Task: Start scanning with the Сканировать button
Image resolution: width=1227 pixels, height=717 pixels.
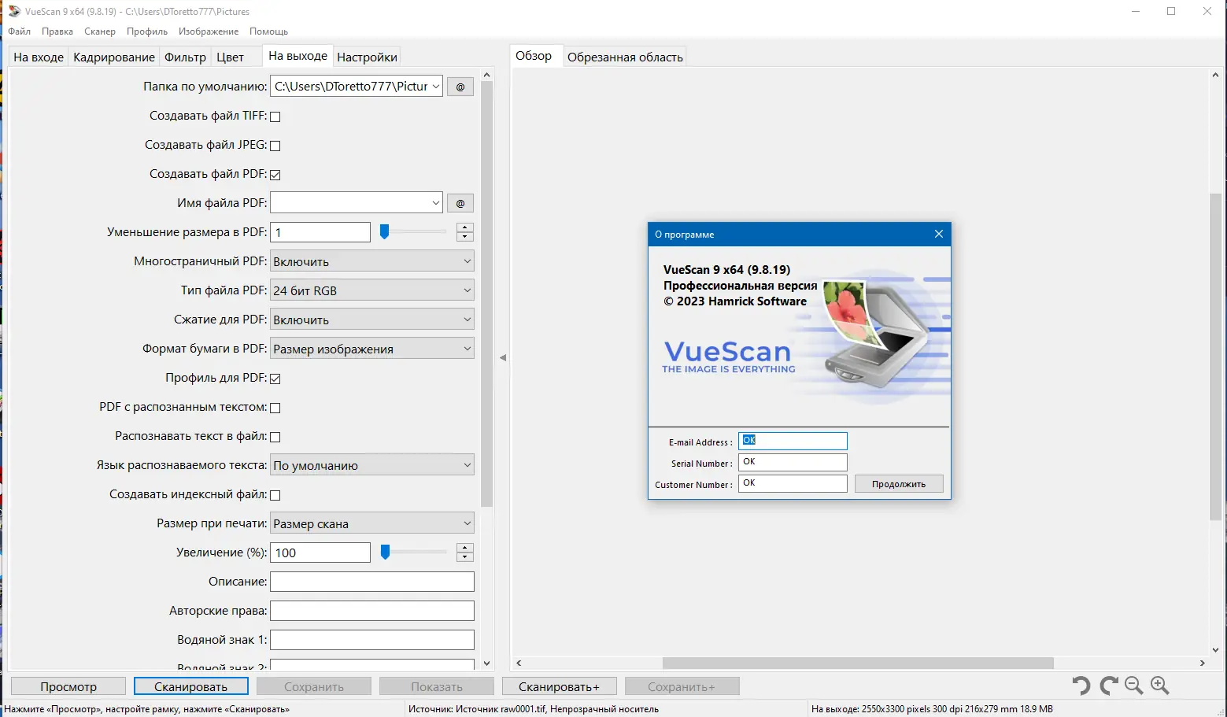Action: 190,686
